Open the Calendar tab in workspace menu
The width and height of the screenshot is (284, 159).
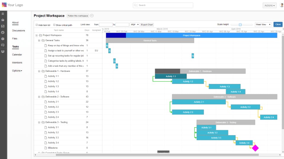(x=17, y=55)
